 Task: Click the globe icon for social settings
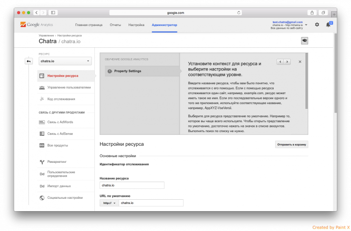pyautogui.click(x=42, y=198)
